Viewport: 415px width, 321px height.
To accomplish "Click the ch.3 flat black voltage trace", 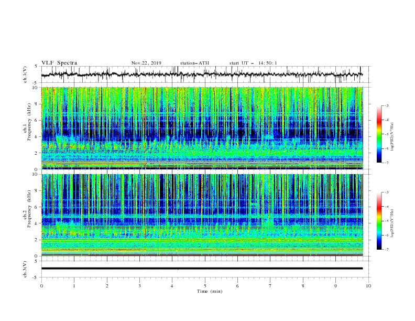I will [202, 269].
